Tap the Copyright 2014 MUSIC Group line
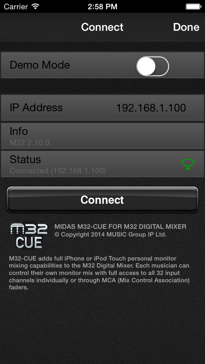The height and width of the screenshot is (364, 205). (111, 235)
